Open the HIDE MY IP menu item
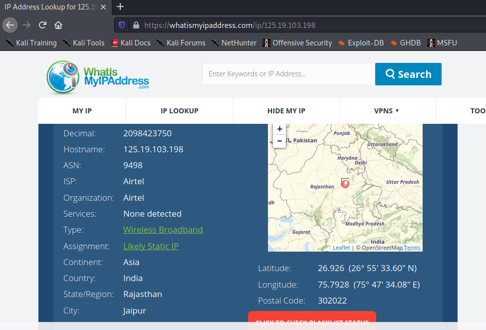This screenshot has width=486, height=330. click(286, 111)
